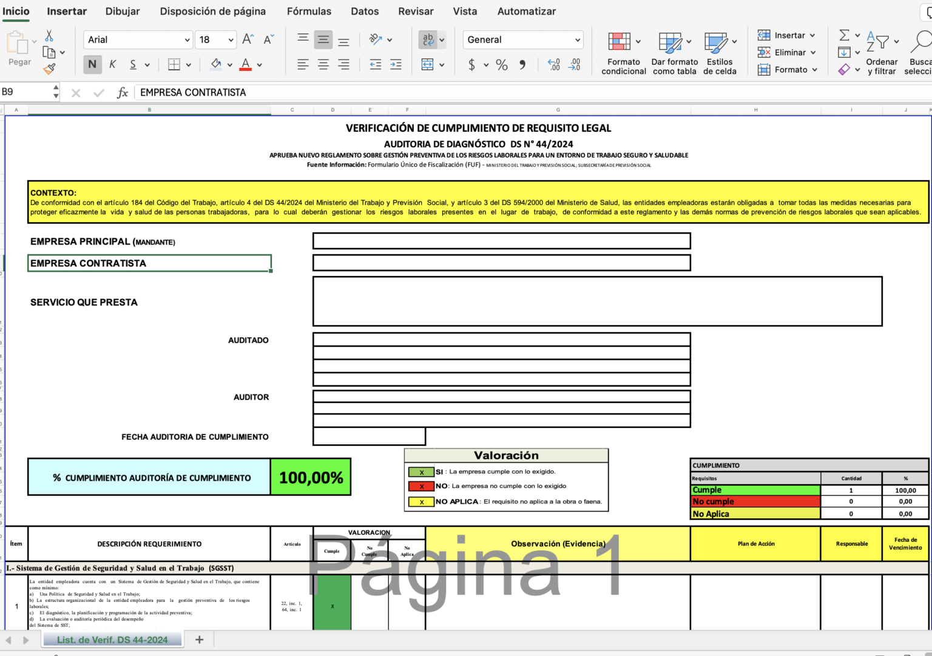
Task: Switch to the Fórmulas ribbon tab
Action: pyautogui.click(x=309, y=11)
